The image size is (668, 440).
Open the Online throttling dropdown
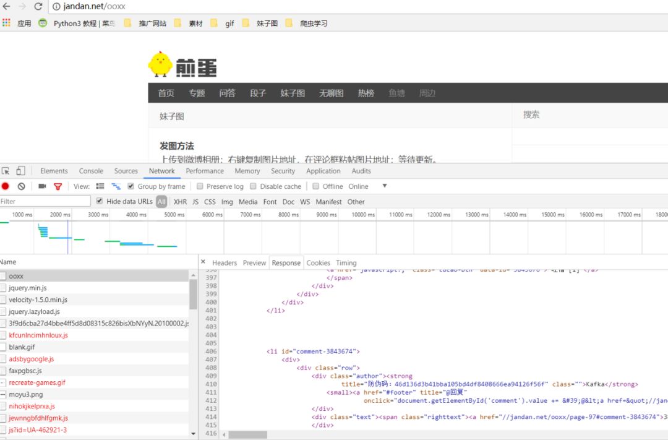tap(367, 186)
